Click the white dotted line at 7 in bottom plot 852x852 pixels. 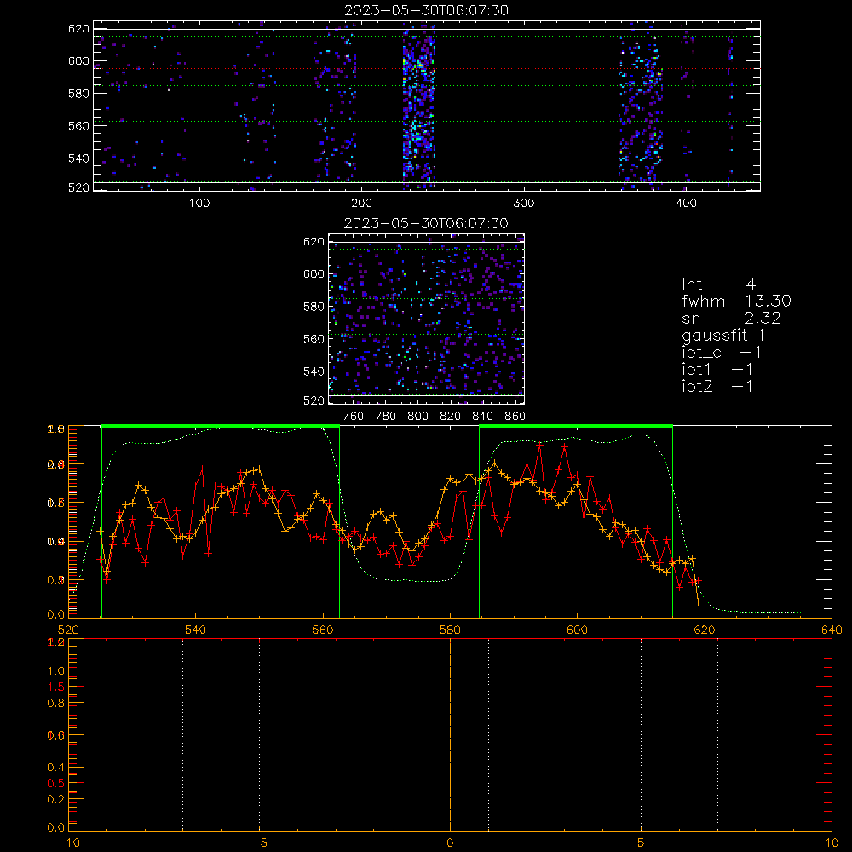tap(717, 734)
